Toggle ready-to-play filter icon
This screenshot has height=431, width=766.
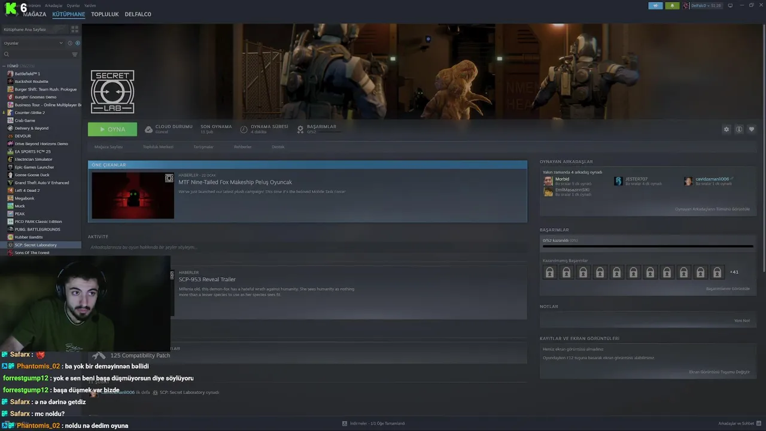(x=77, y=43)
